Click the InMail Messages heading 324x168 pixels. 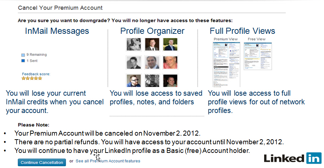(57, 31)
